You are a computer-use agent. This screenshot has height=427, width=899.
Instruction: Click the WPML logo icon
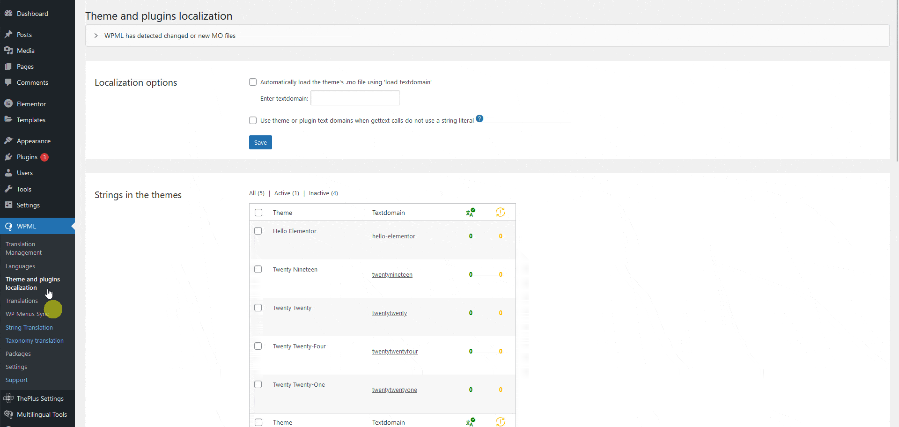point(8,226)
